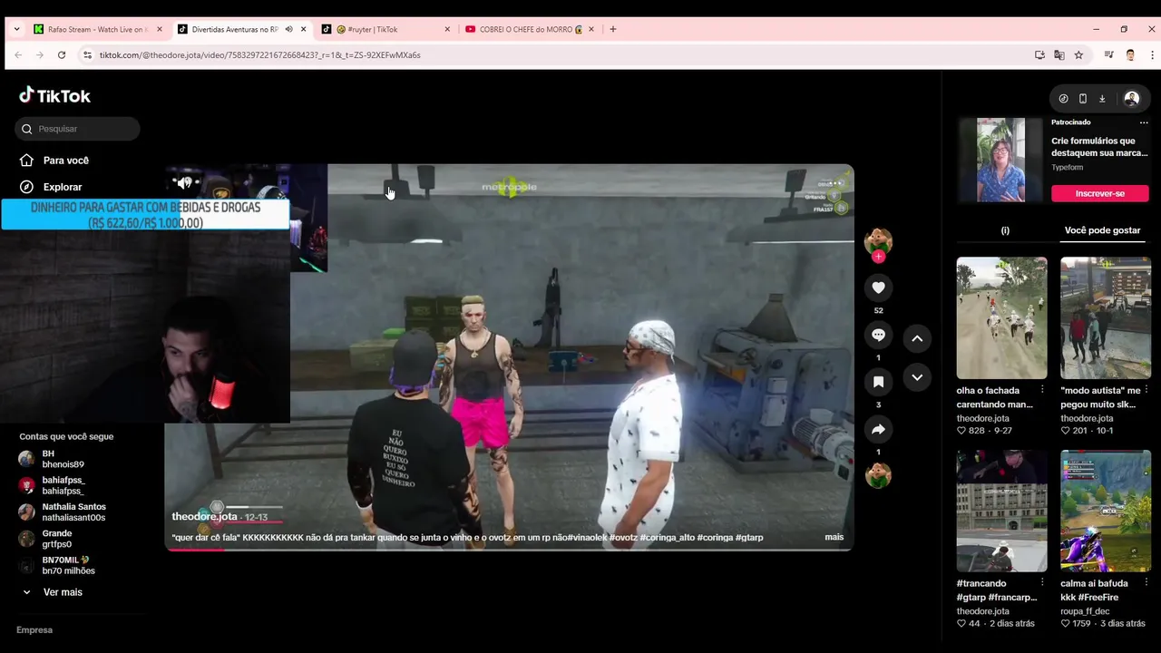The image size is (1161, 653).
Task: Install app icon in address bar
Action: 1039,55
